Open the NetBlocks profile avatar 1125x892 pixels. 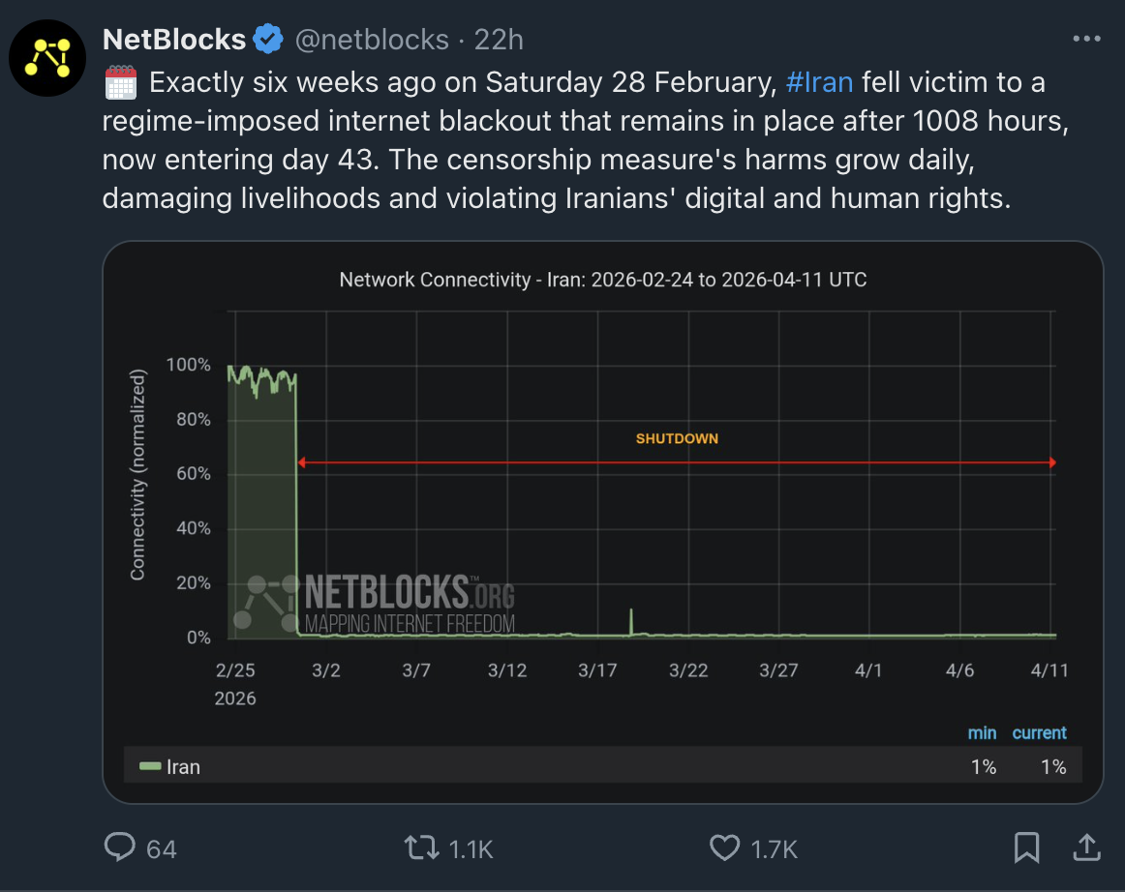point(47,58)
